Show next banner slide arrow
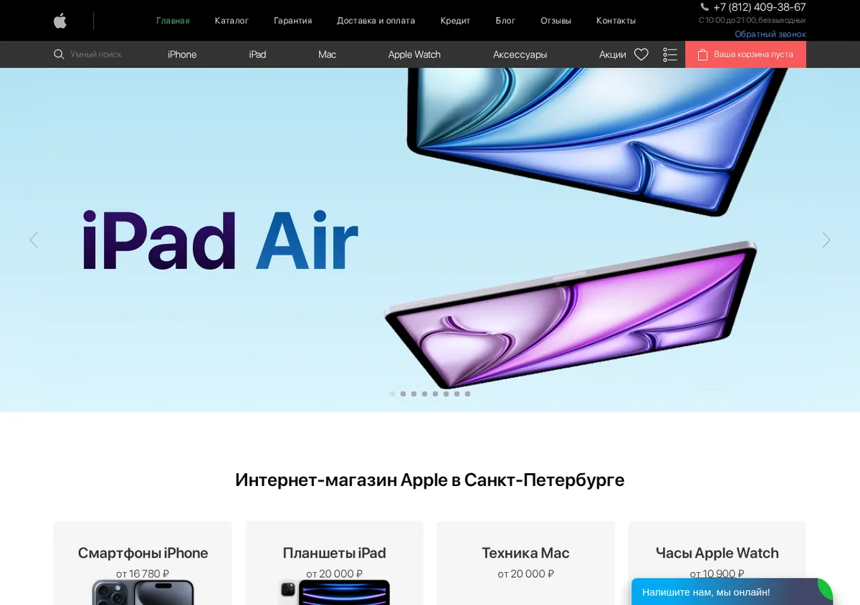The height and width of the screenshot is (605, 860). click(826, 240)
